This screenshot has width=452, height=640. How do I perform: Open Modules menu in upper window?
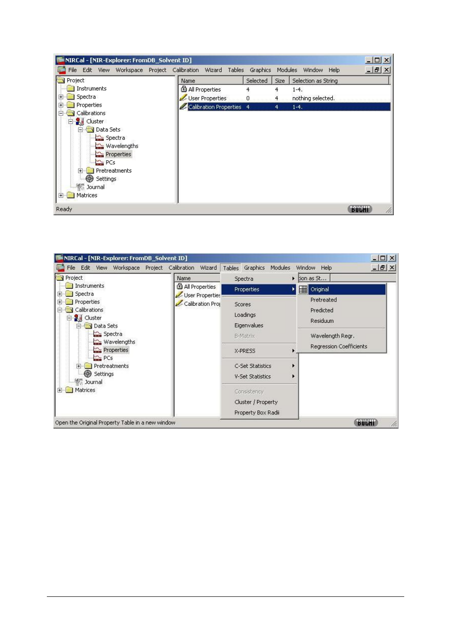click(x=287, y=70)
